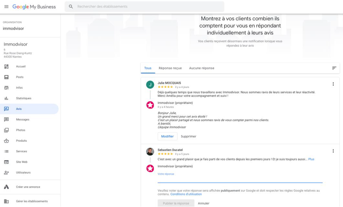Image resolution: width=343 pixels, height=207 pixels.
Task: Open the hamburger main menu
Action: pos(6,7)
